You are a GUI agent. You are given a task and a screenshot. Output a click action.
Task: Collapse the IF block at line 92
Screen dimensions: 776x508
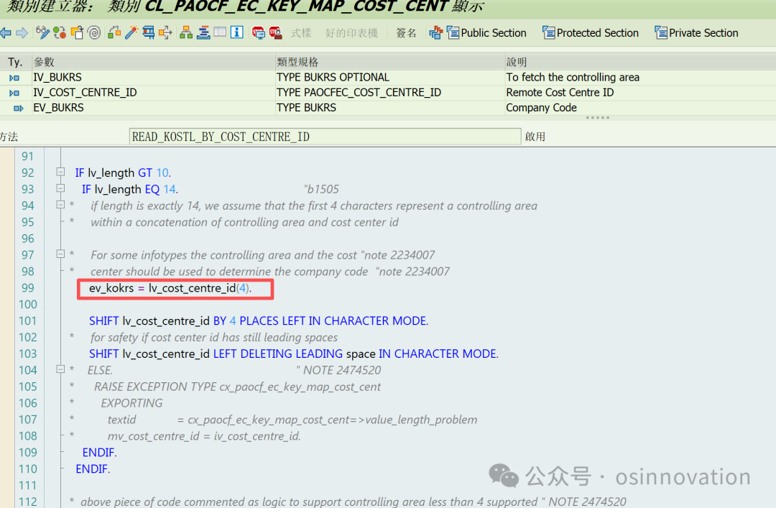coord(60,172)
